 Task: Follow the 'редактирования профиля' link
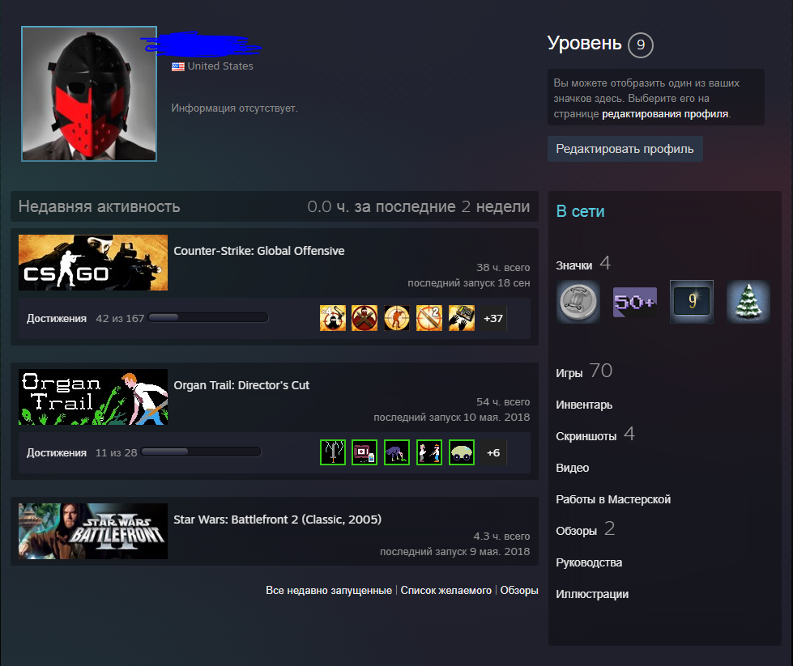click(x=665, y=114)
